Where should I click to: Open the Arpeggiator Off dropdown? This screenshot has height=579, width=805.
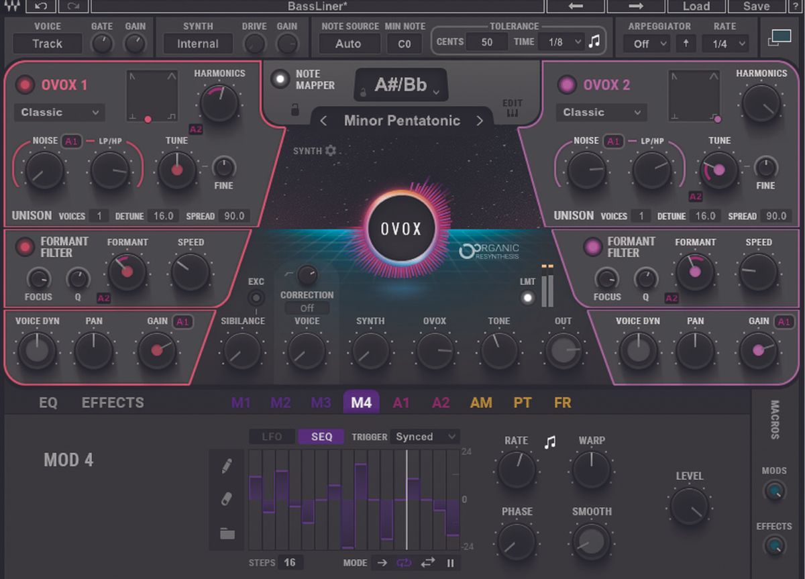point(645,43)
